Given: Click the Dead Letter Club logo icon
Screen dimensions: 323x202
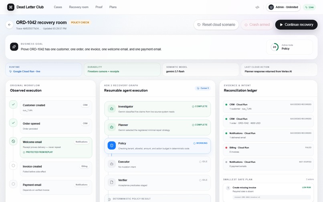Looking at the screenshot, I should pyautogui.click(x=11, y=7).
